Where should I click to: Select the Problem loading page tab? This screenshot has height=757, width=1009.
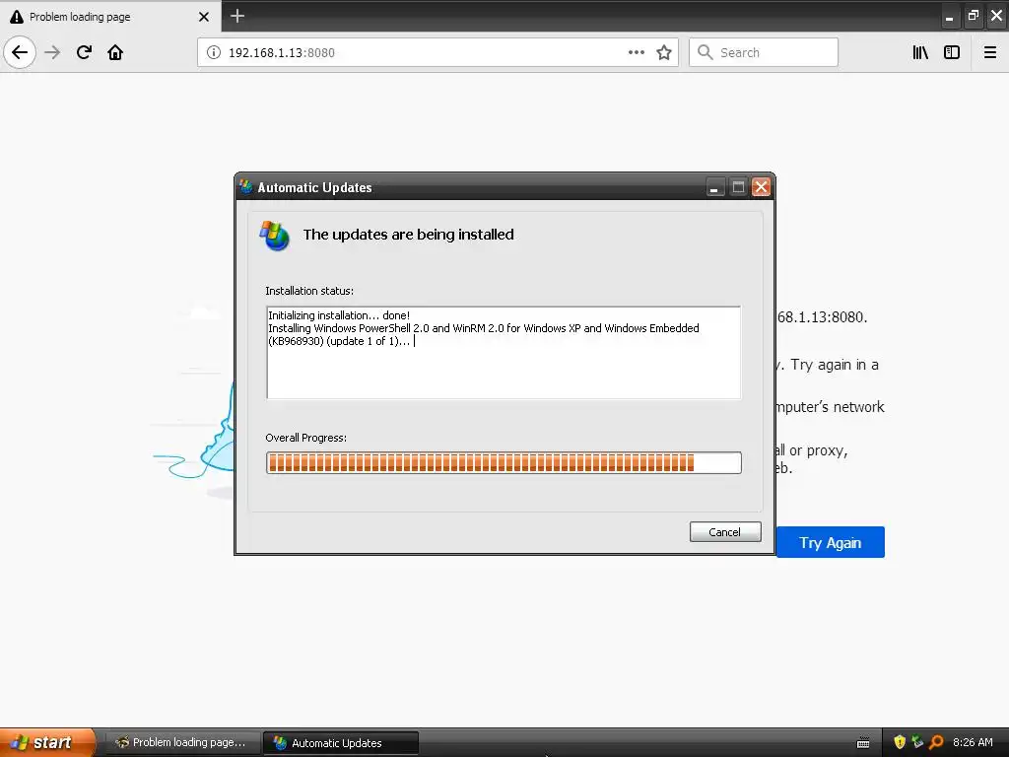click(109, 16)
